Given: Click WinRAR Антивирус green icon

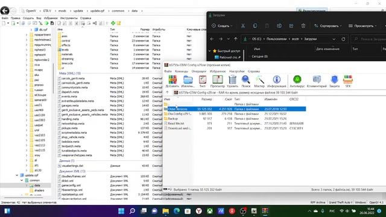Looking at the screenshot, I should coord(297,81).
